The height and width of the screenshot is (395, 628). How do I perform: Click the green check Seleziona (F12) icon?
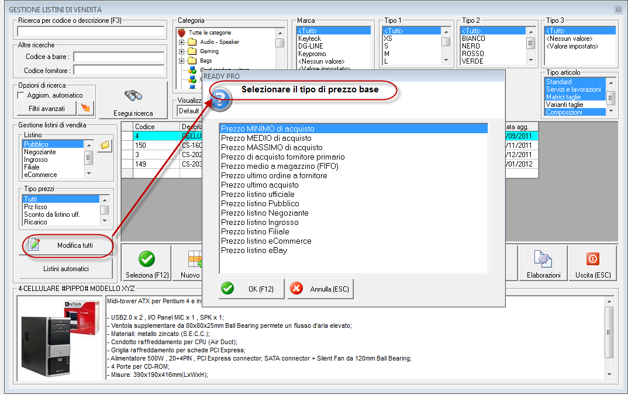[x=147, y=259]
